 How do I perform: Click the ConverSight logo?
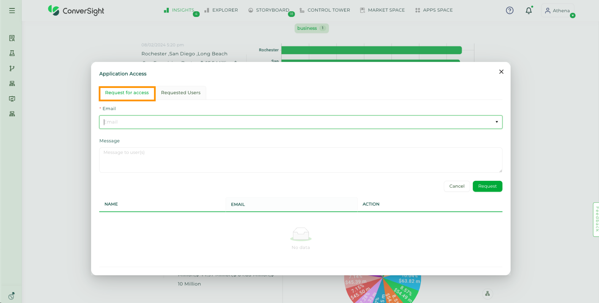(x=76, y=11)
